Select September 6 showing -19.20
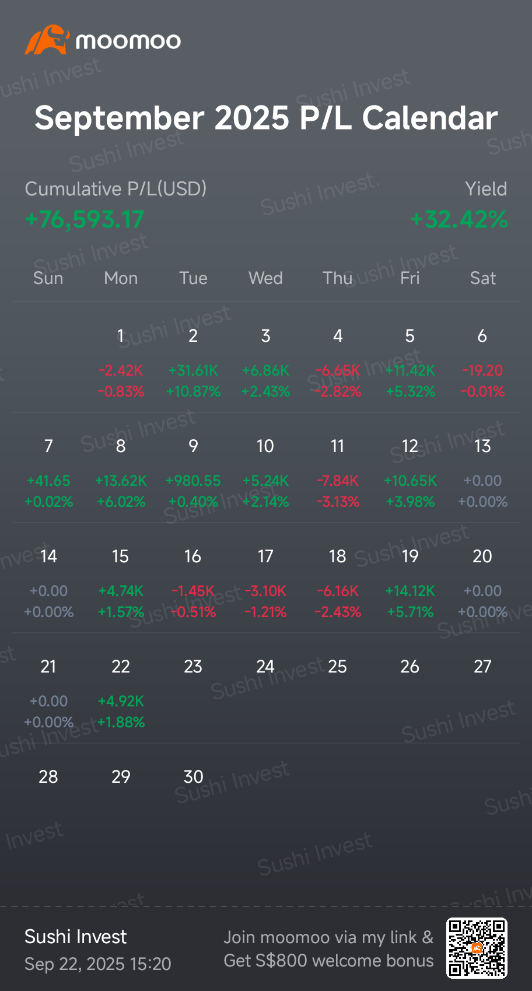The image size is (532, 991). click(x=482, y=363)
